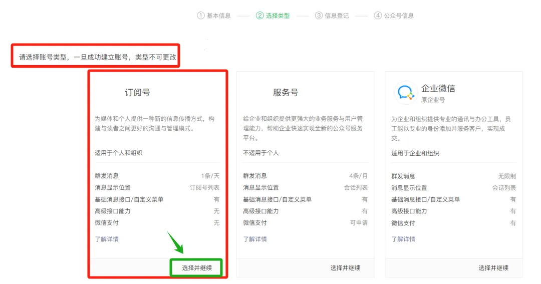Jump to the 信息登记 step label
Viewport: 541px width, 284px height.
click(x=337, y=16)
